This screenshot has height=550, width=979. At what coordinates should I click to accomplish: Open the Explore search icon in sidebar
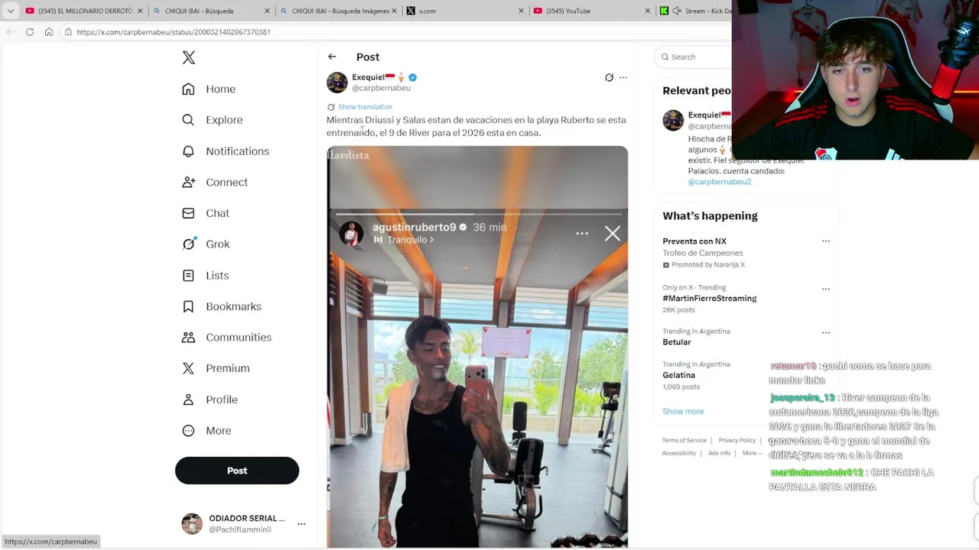[188, 120]
